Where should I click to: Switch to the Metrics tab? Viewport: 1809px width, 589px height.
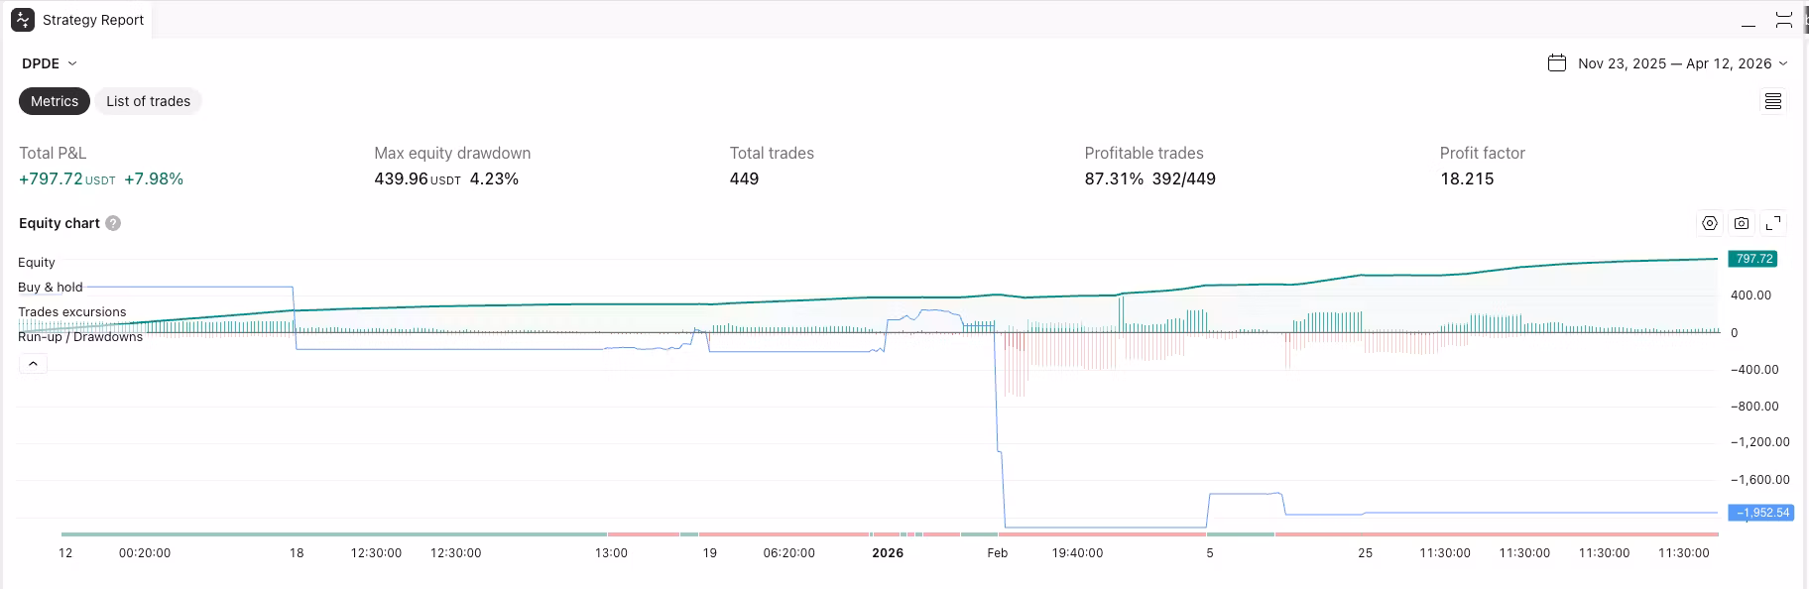(x=55, y=101)
